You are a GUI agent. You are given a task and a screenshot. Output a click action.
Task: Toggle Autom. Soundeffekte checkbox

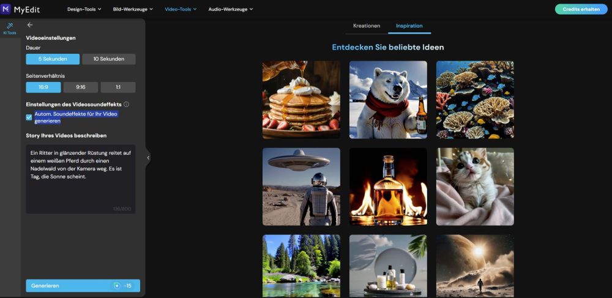tap(29, 117)
